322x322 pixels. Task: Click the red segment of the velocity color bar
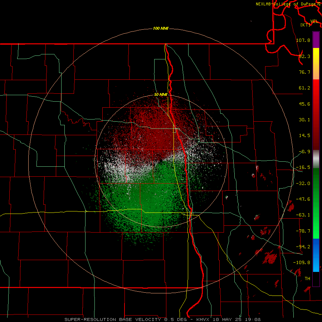tap(316, 114)
